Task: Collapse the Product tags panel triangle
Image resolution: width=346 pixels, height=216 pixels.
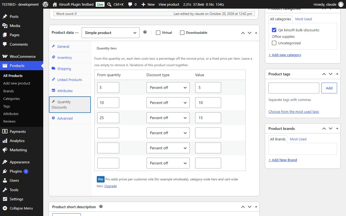Action: pos(337,74)
